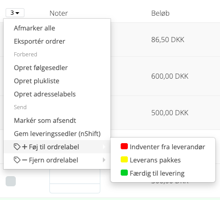
Task: Click the Noter column header
Action: (59, 13)
